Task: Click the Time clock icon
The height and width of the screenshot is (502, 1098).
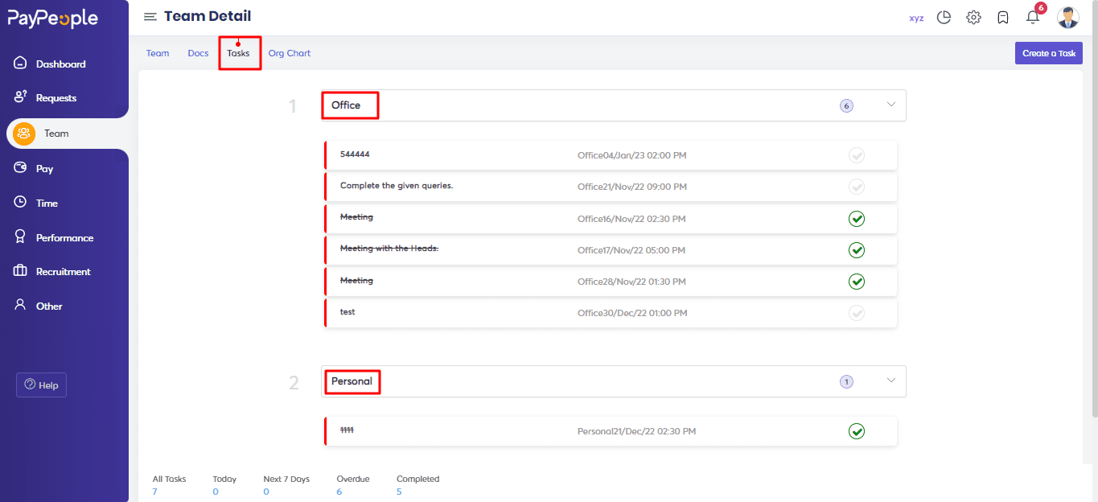Action: click(21, 203)
